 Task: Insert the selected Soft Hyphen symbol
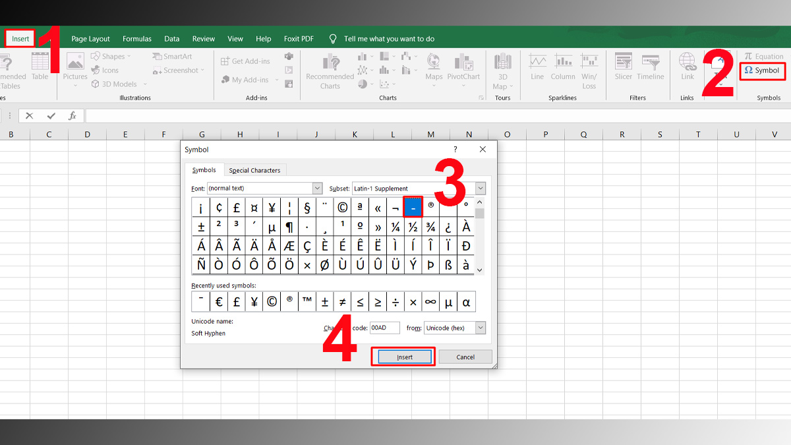[x=403, y=356]
